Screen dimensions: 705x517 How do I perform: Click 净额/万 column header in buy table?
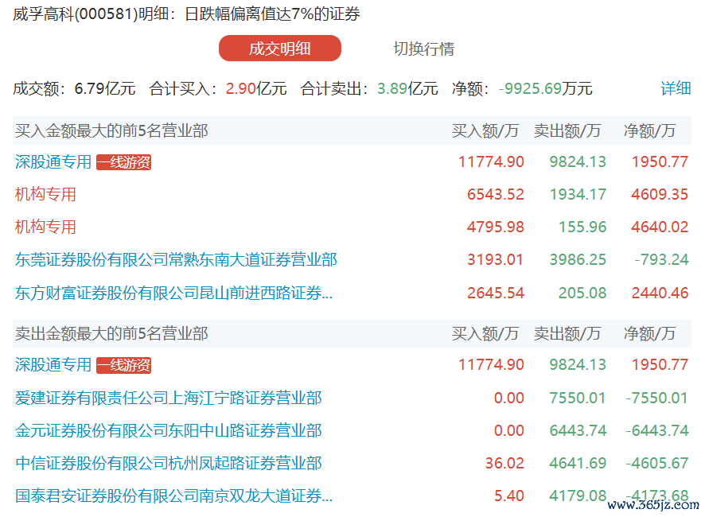[x=649, y=130]
